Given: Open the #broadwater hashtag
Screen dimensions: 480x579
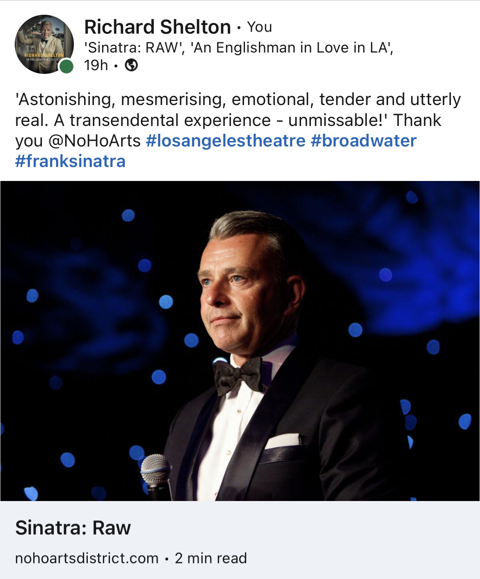Looking at the screenshot, I should 363,141.
